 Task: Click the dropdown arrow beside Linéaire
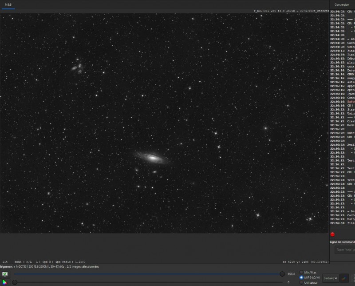[336, 278]
